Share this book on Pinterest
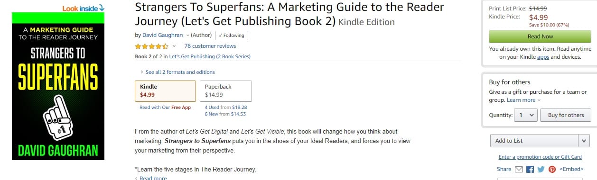The image size is (597, 180). (x=552, y=169)
